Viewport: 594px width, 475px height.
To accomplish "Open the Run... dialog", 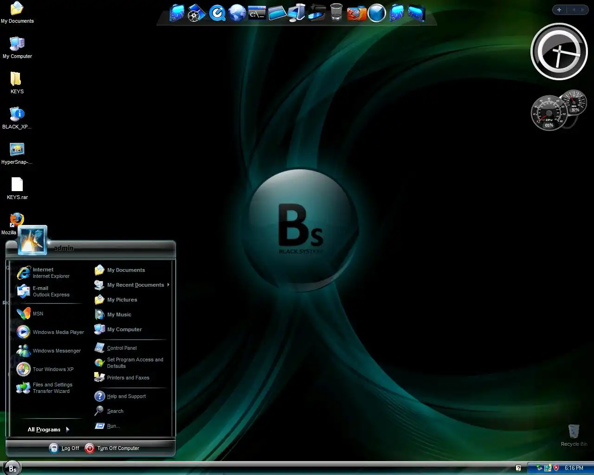I will [x=132, y=426].
